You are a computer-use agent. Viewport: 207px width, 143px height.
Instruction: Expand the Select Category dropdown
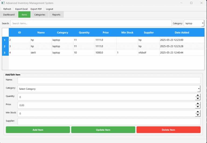coord(109,89)
